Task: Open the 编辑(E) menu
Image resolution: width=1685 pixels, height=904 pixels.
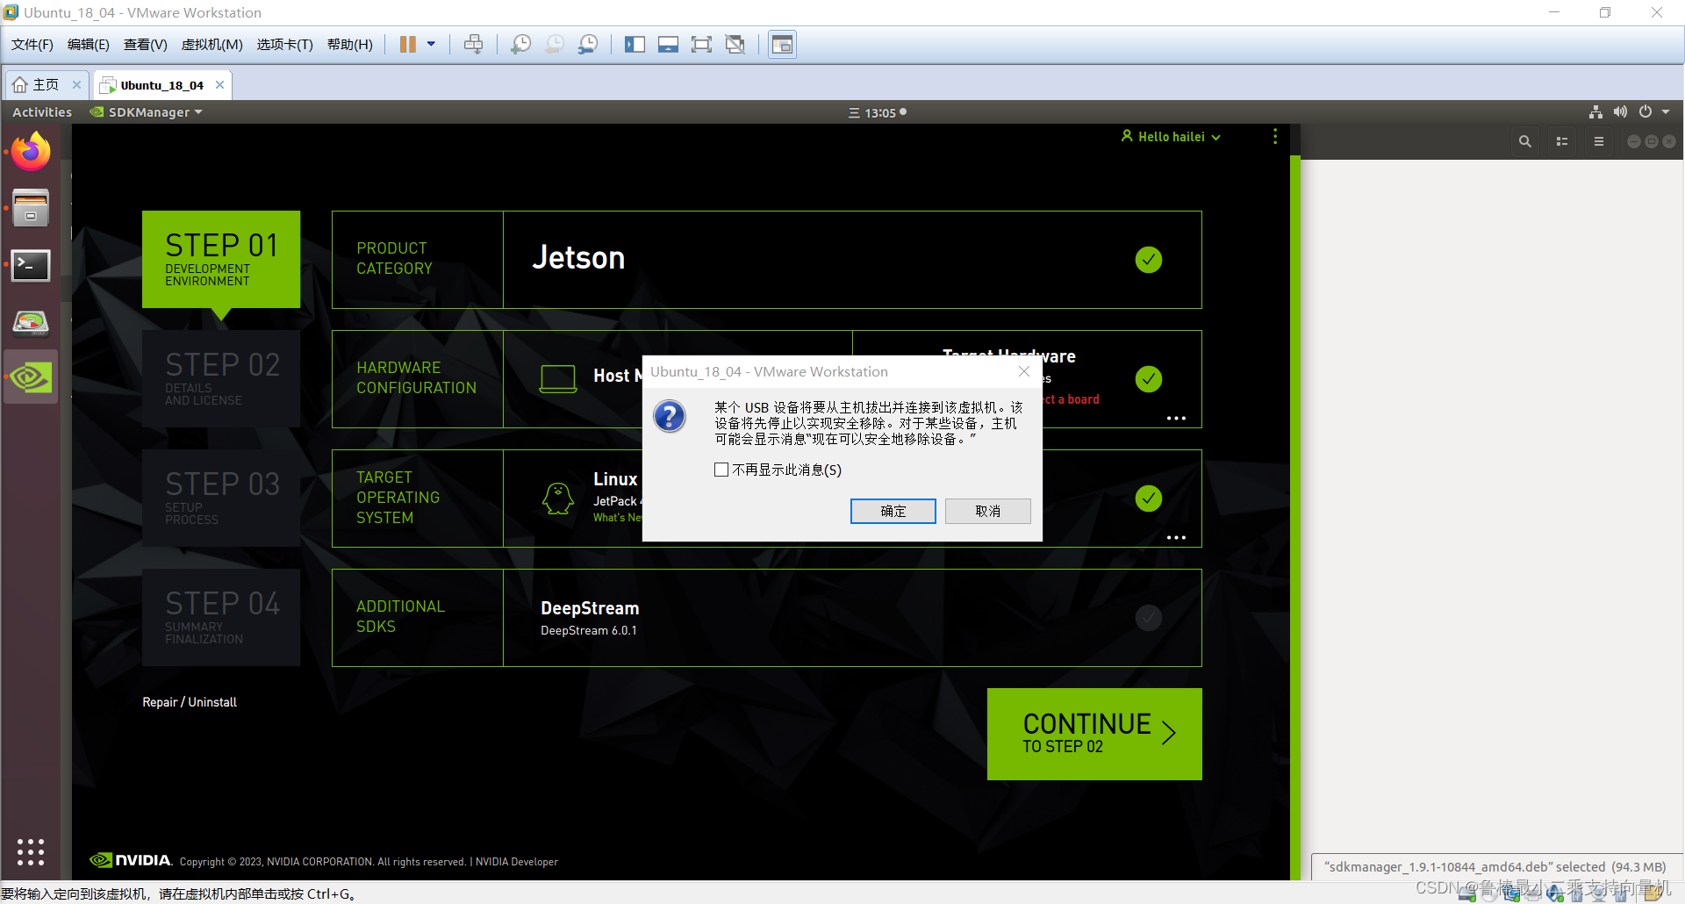Action: [x=88, y=45]
